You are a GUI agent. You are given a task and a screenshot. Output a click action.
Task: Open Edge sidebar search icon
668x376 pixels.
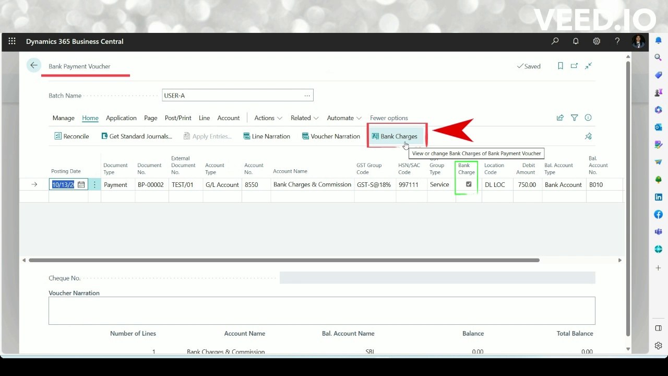(x=659, y=58)
